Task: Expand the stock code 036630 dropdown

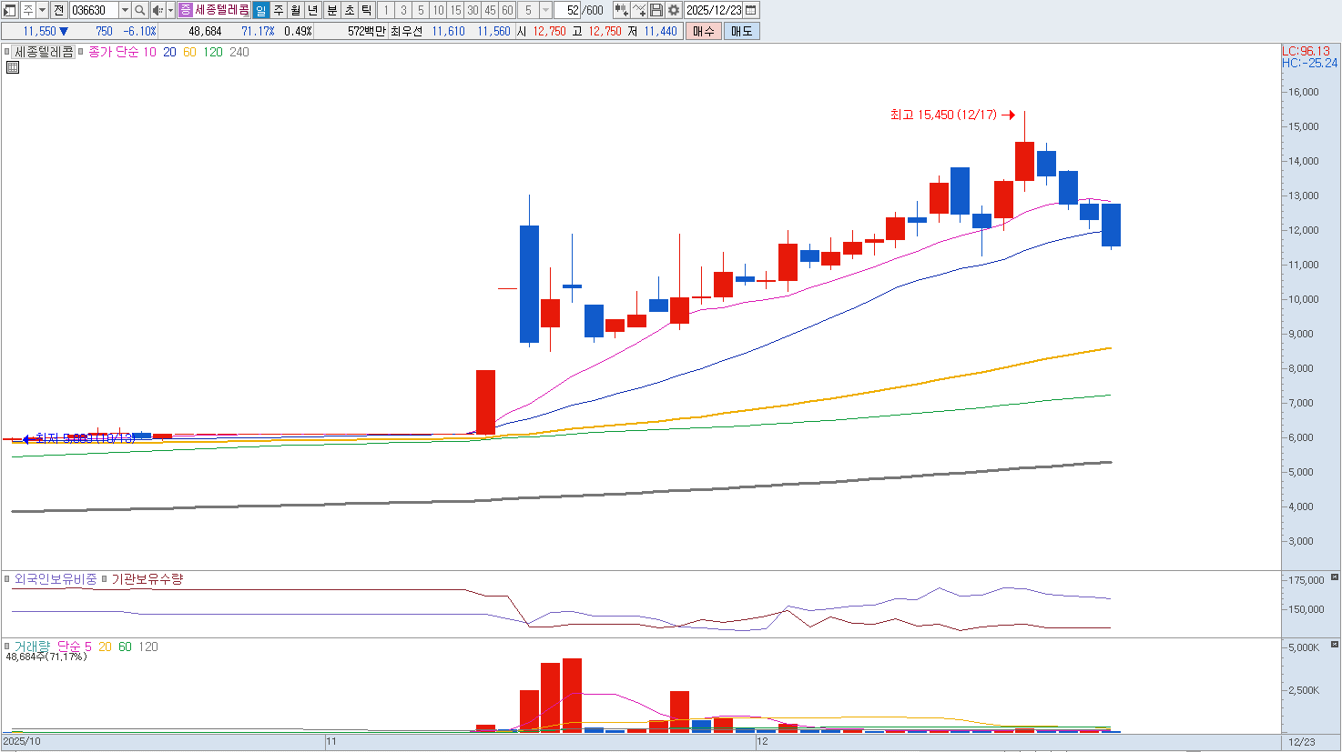Action: [x=125, y=10]
